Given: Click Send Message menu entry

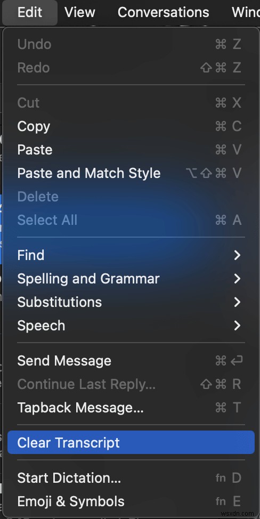Looking at the screenshot, I should click(131, 360).
